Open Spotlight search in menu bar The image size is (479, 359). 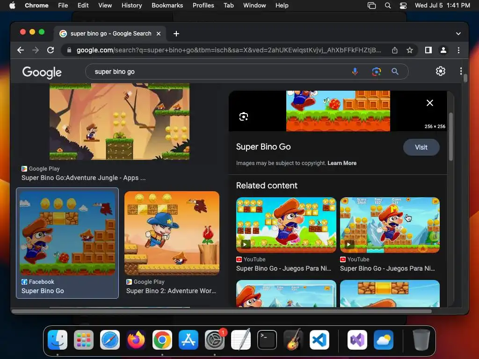coord(388,6)
